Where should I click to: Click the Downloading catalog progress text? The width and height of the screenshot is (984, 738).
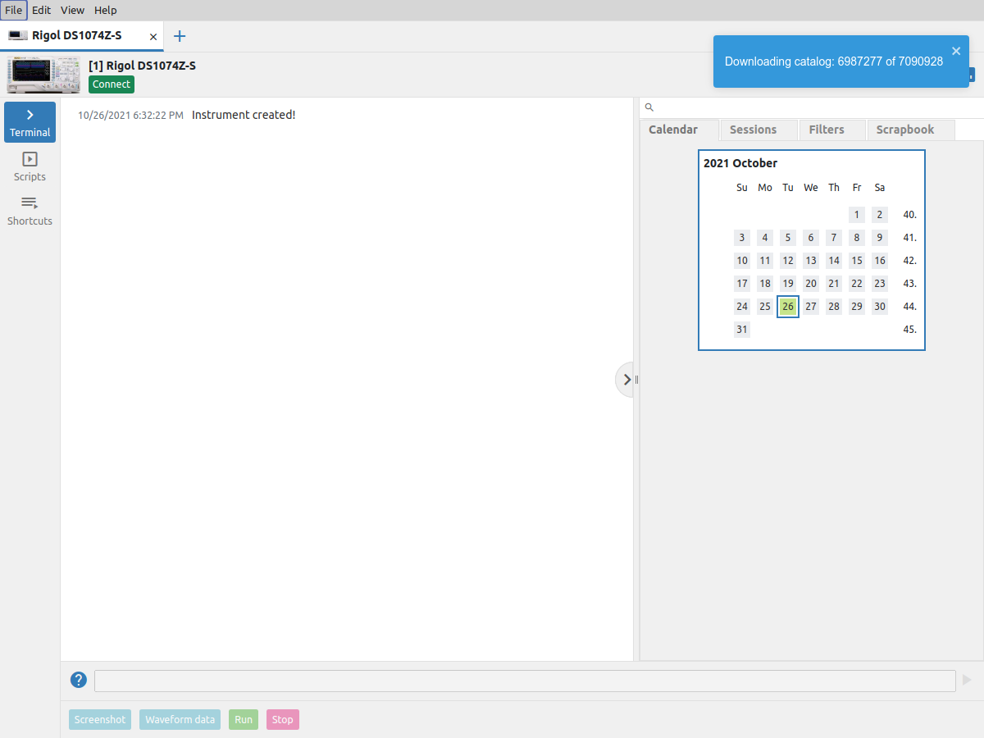click(834, 61)
